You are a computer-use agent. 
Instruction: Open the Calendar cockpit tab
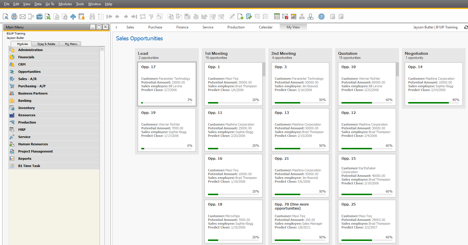tap(265, 27)
